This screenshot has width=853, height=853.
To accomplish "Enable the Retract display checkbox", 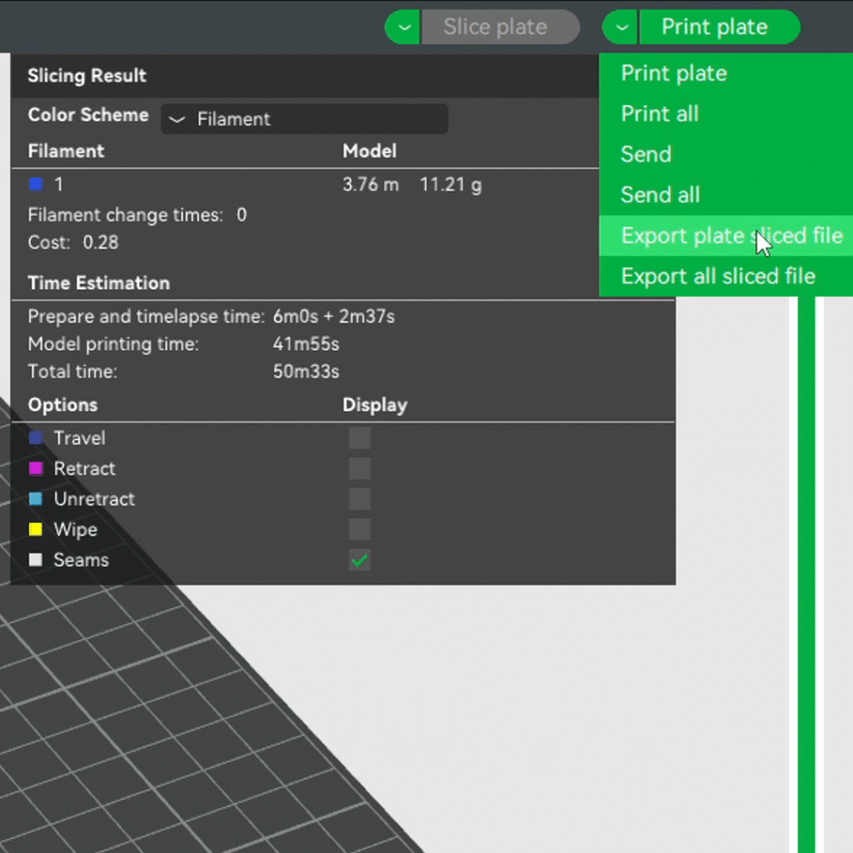I will 359,468.
